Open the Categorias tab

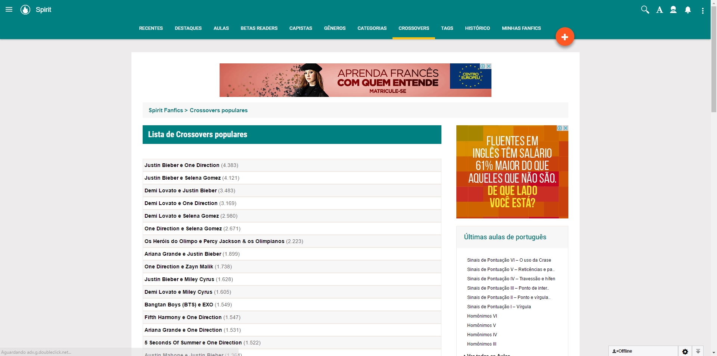pyautogui.click(x=372, y=28)
